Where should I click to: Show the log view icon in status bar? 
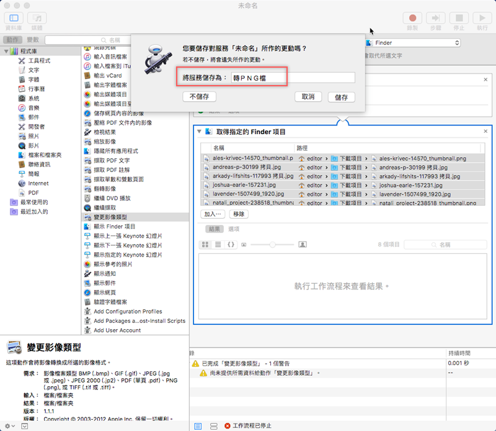click(x=198, y=426)
